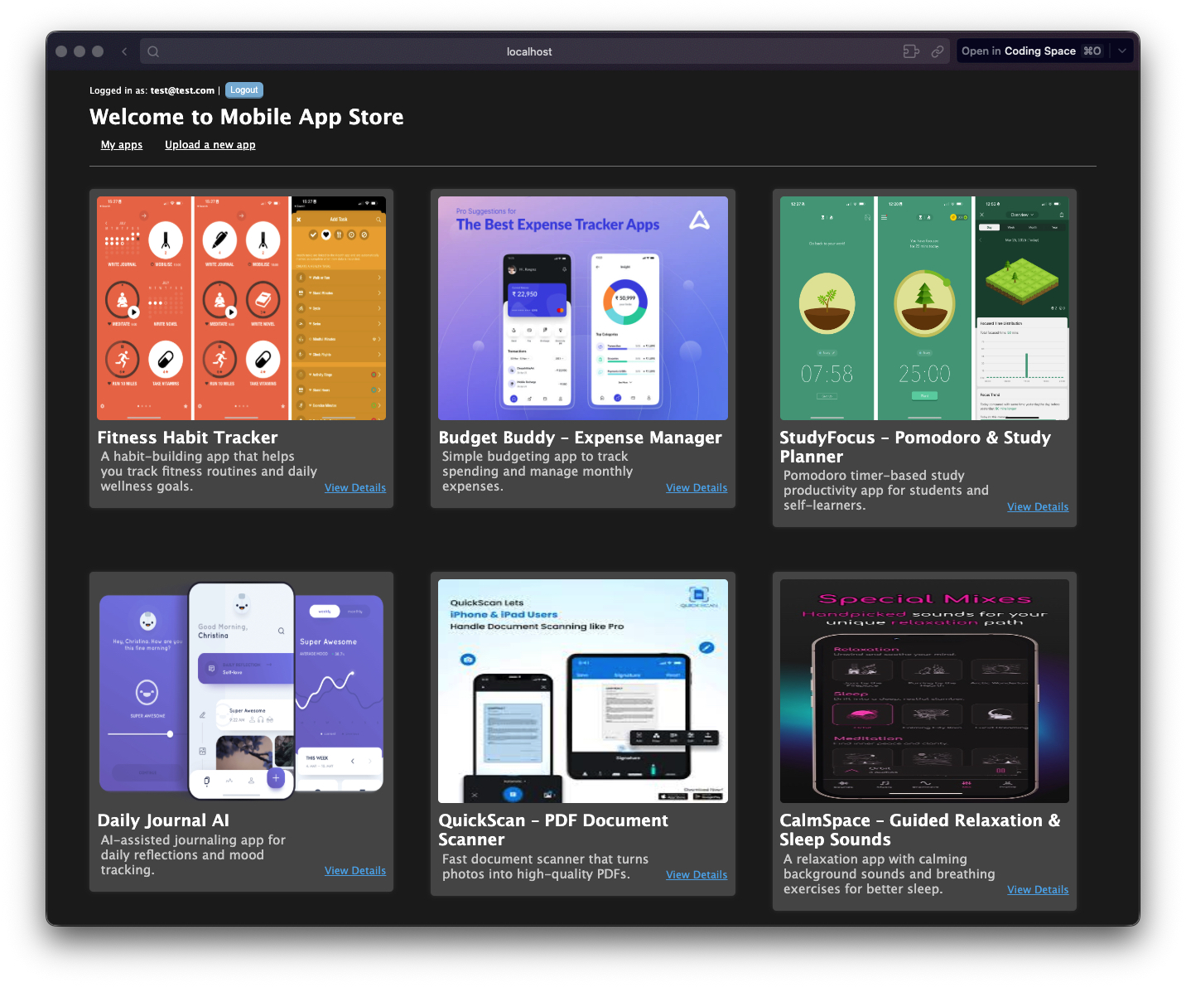This screenshot has height=987, width=1186.
Task: Open View Details for StudyFocus Pomodoro planner
Action: [x=1037, y=507]
